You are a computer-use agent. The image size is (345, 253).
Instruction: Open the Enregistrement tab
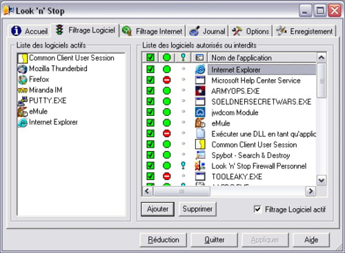point(304,31)
